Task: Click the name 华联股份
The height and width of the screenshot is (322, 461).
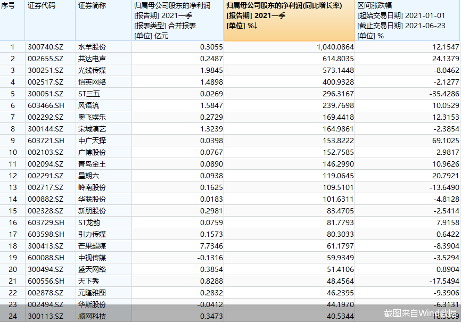Action: (92, 199)
